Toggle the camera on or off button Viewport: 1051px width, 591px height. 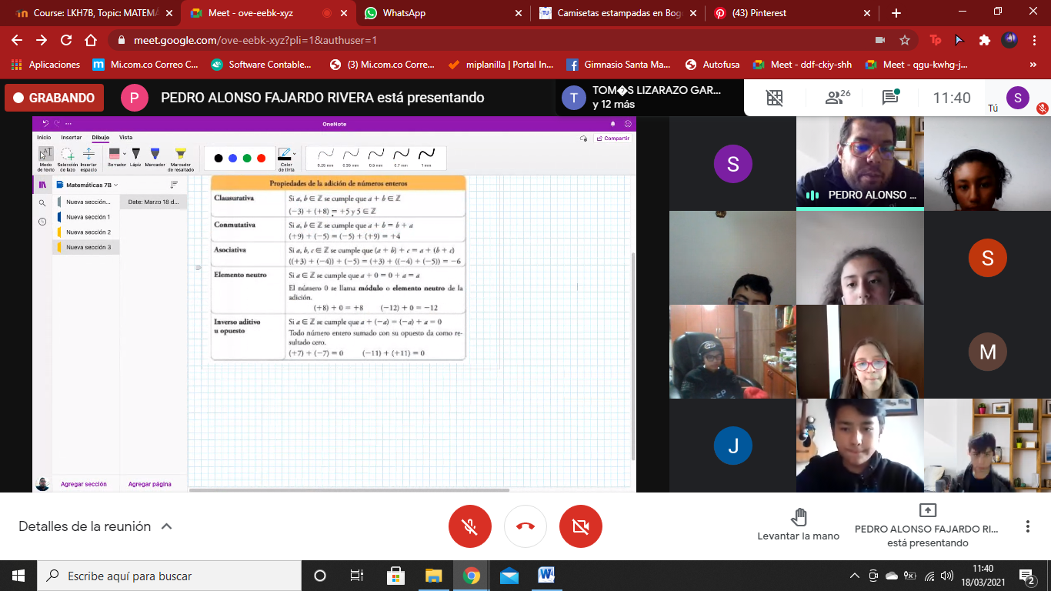pyautogui.click(x=581, y=526)
